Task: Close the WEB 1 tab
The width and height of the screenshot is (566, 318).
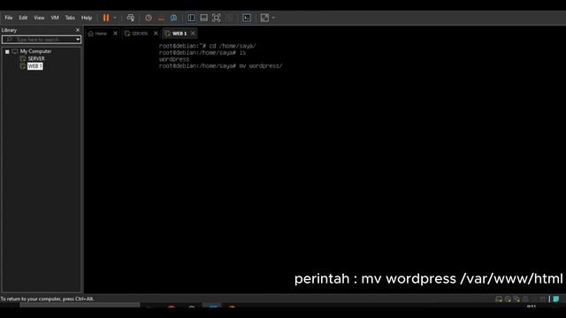Action: click(x=193, y=34)
